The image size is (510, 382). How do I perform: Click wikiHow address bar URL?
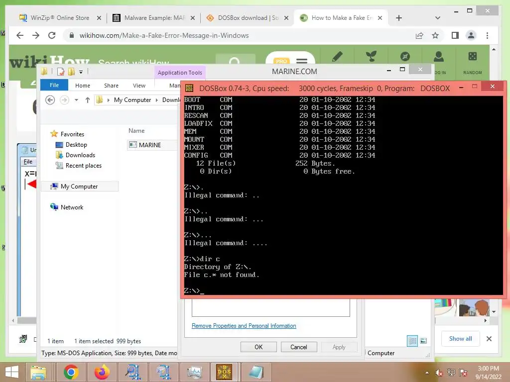point(164,35)
